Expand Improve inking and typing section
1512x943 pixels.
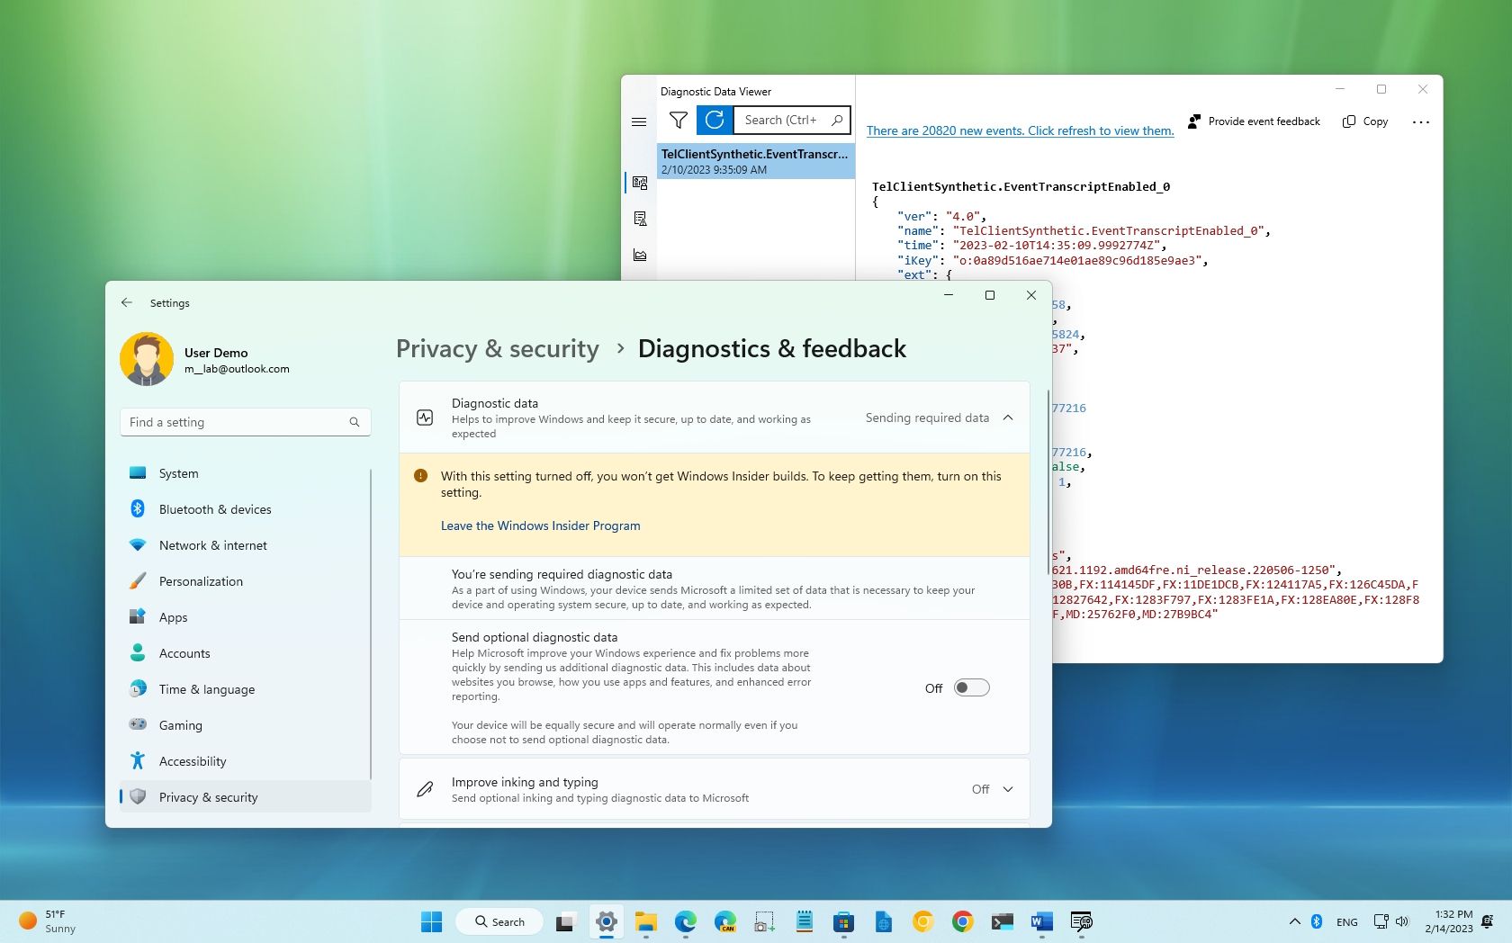(1007, 789)
